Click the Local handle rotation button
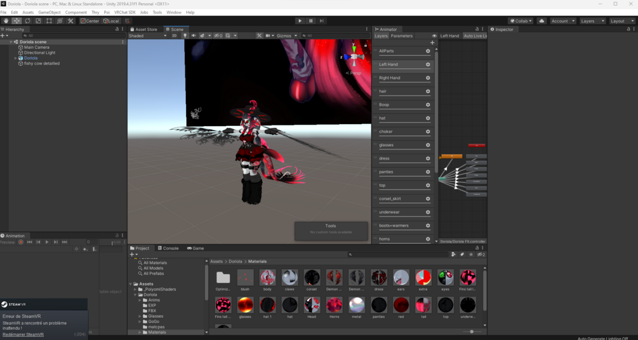The width and height of the screenshot is (638, 340). click(111, 21)
